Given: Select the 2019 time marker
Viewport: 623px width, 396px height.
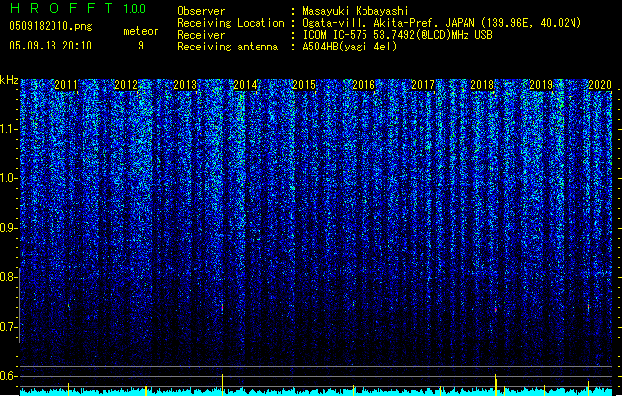Looking at the screenshot, I should tap(541, 85).
